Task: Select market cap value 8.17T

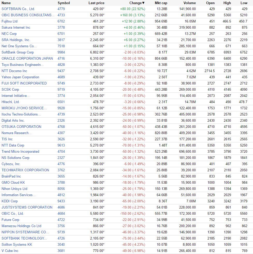Action: click(x=163, y=52)
